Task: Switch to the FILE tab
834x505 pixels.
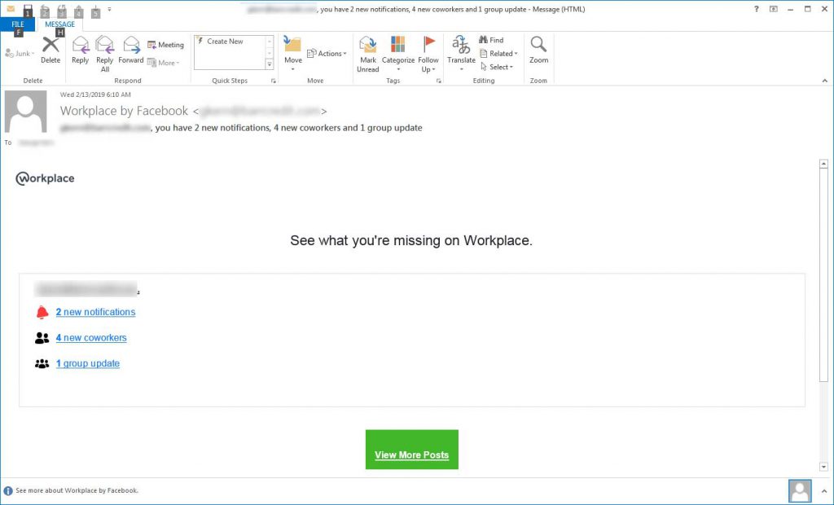Action: coord(16,24)
